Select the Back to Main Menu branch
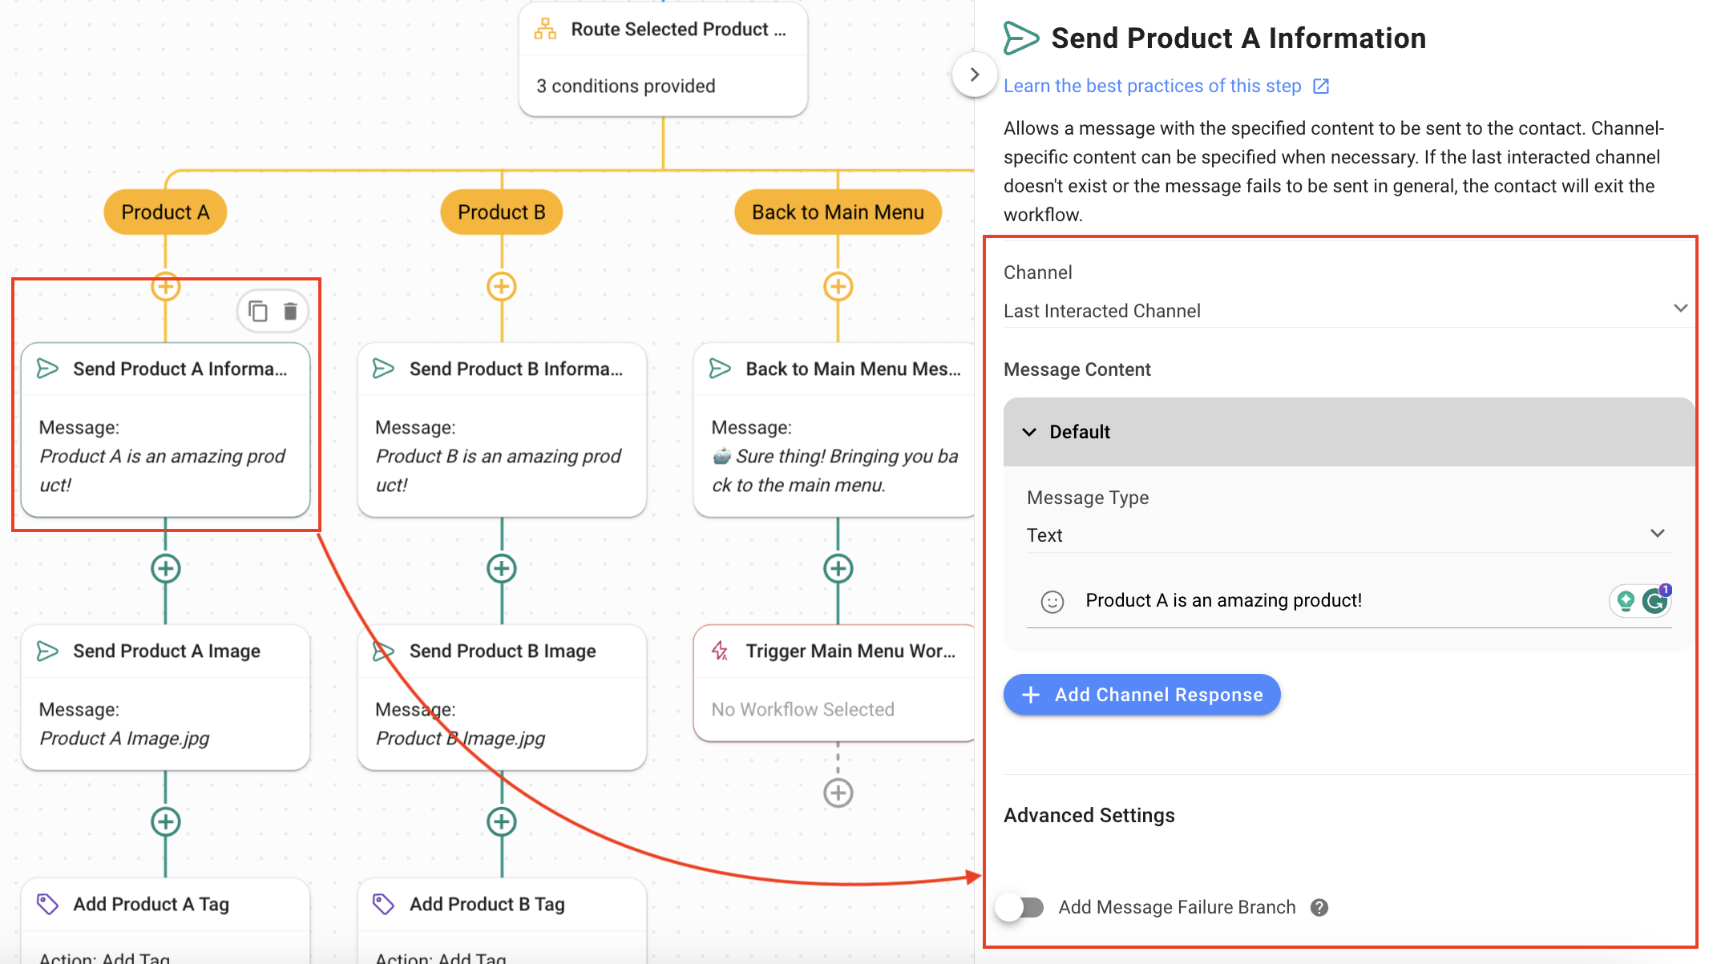Screen dimensions: 1717x964 click(x=838, y=212)
